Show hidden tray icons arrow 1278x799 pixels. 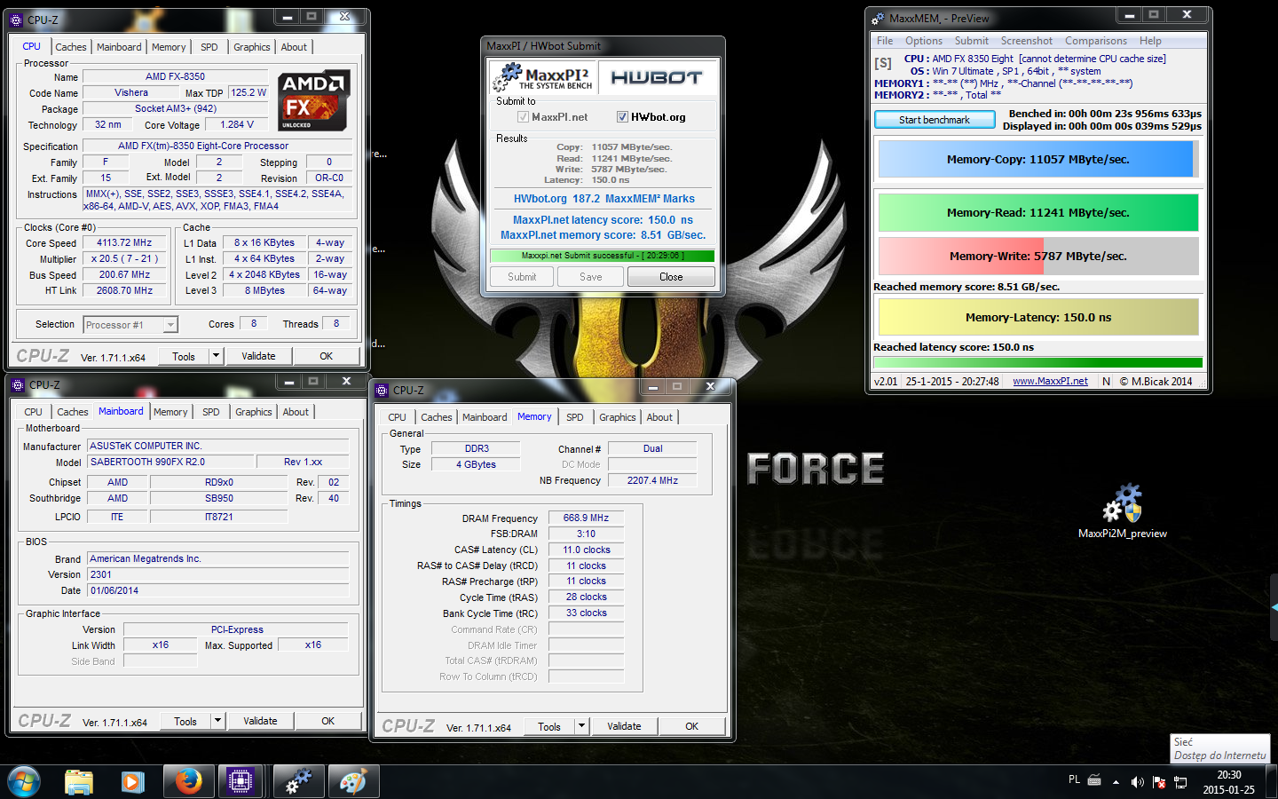tap(1116, 782)
